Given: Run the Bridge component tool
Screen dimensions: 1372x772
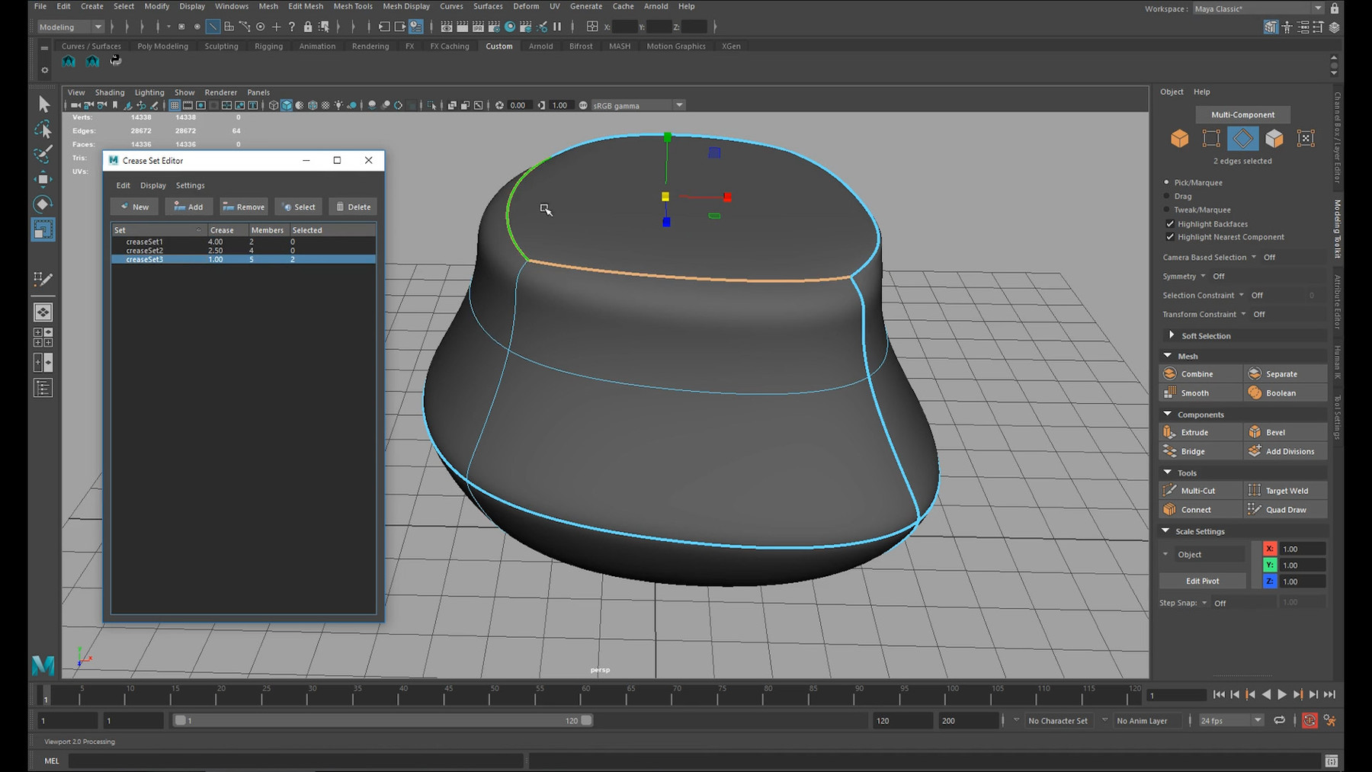Looking at the screenshot, I should pos(1200,451).
